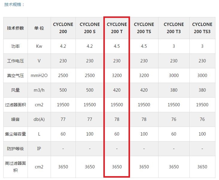Click the m3/h unit cell
This screenshot has width=219, height=180.
tap(39, 90)
